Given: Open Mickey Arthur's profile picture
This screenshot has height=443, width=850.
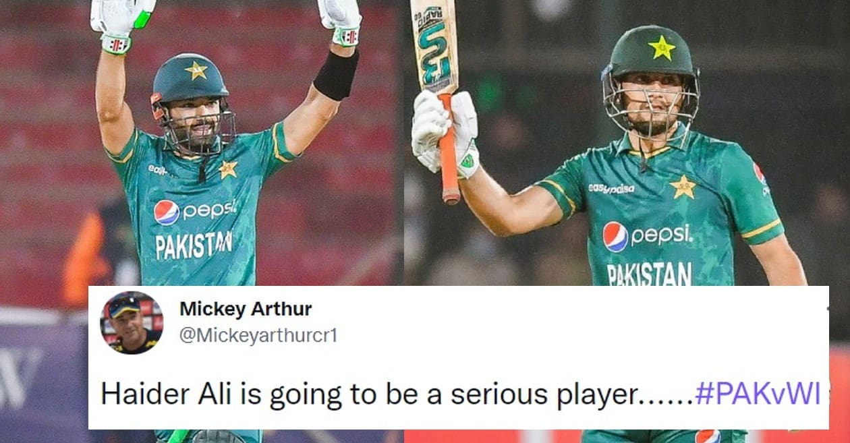Looking at the screenshot, I should click(132, 323).
